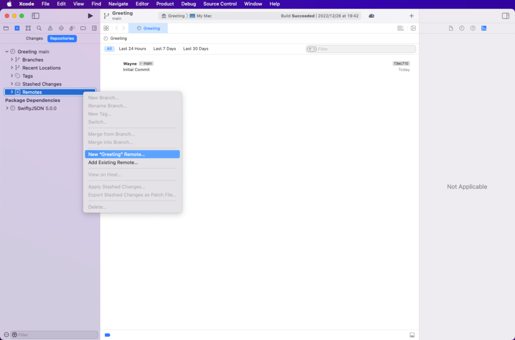Open the Project navigator folder icon
The width and height of the screenshot is (515, 340).
6,28
